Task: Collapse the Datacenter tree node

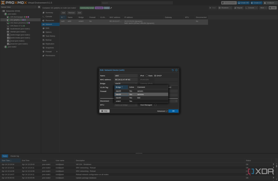Action: pyautogui.click(x=1, y=11)
